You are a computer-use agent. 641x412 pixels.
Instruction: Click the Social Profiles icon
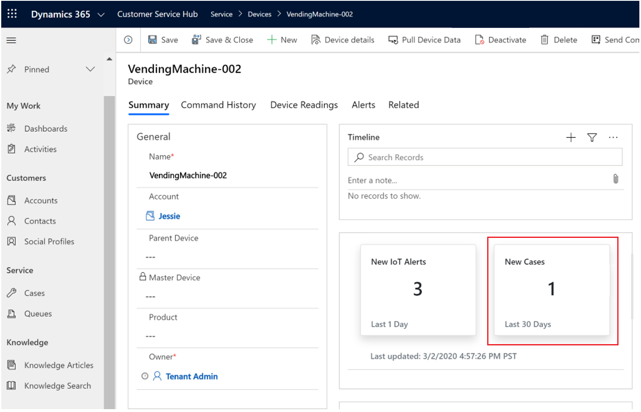coord(11,241)
